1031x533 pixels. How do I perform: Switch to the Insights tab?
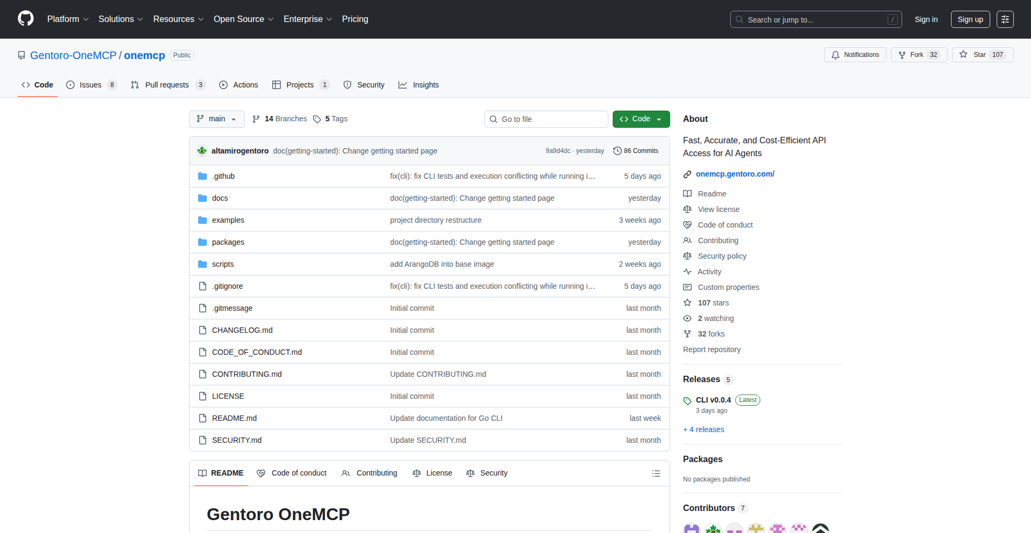(419, 85)
